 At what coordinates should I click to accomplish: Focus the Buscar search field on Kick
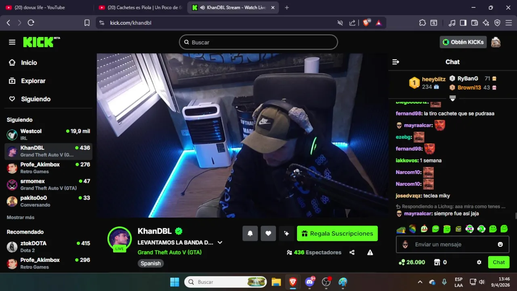coord(258,42)
